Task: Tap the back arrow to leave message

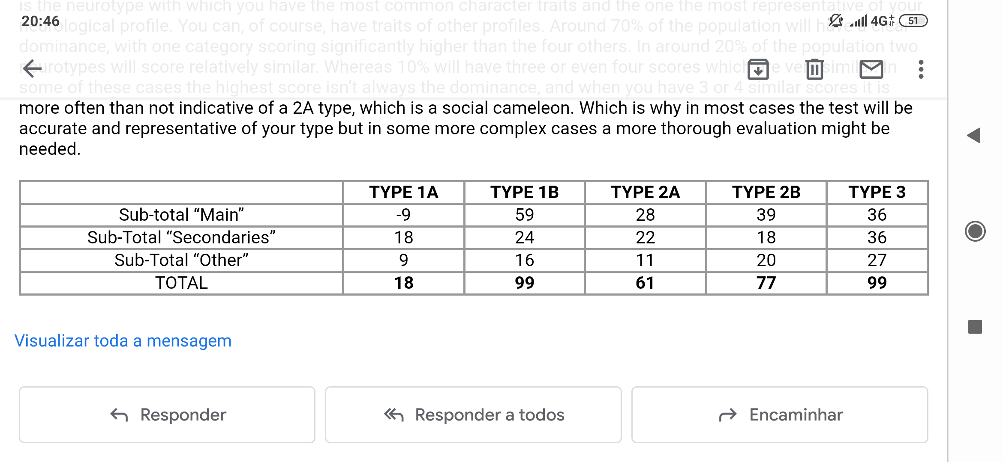Action: 32,69
